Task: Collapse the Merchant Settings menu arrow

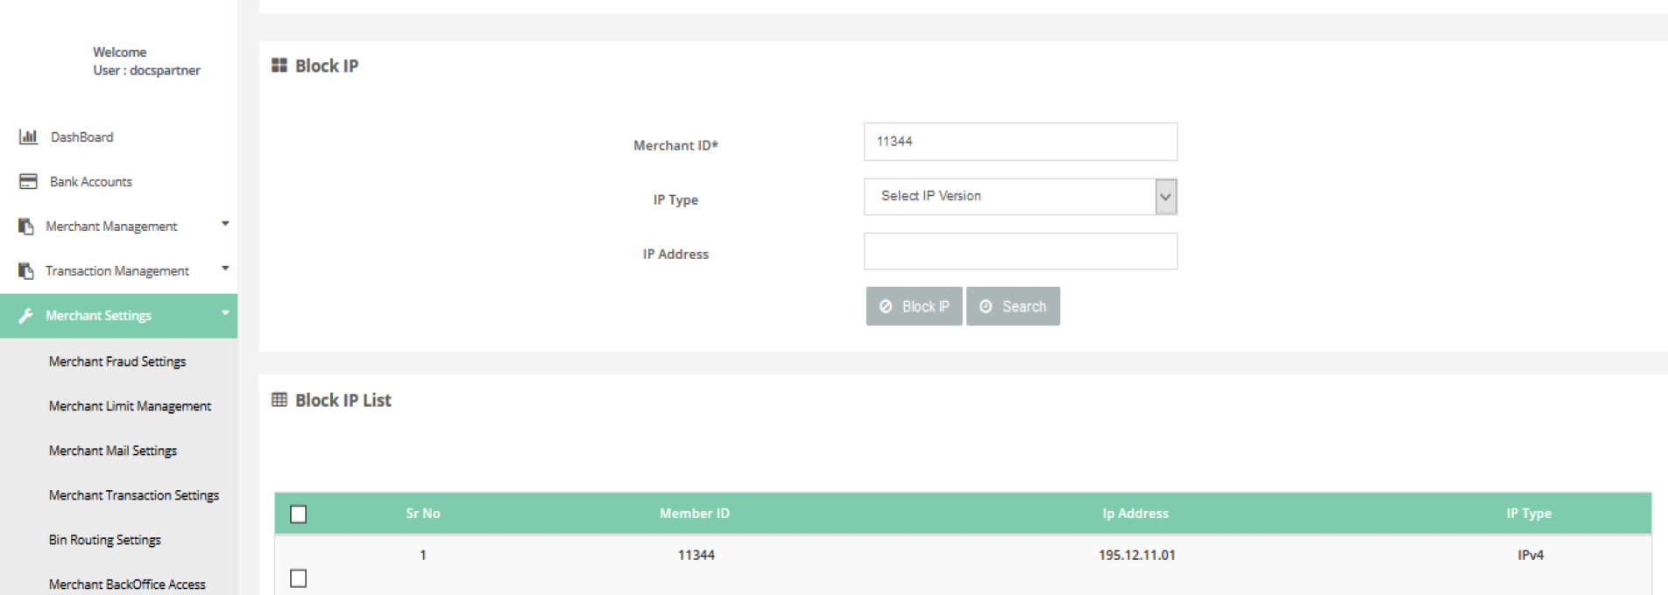Action: pyautogui.click(x=225, y=313)
